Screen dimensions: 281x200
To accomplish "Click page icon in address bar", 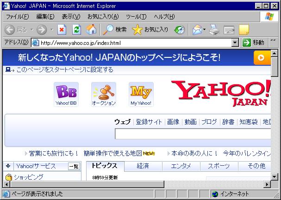I will (x=36, y=43).
